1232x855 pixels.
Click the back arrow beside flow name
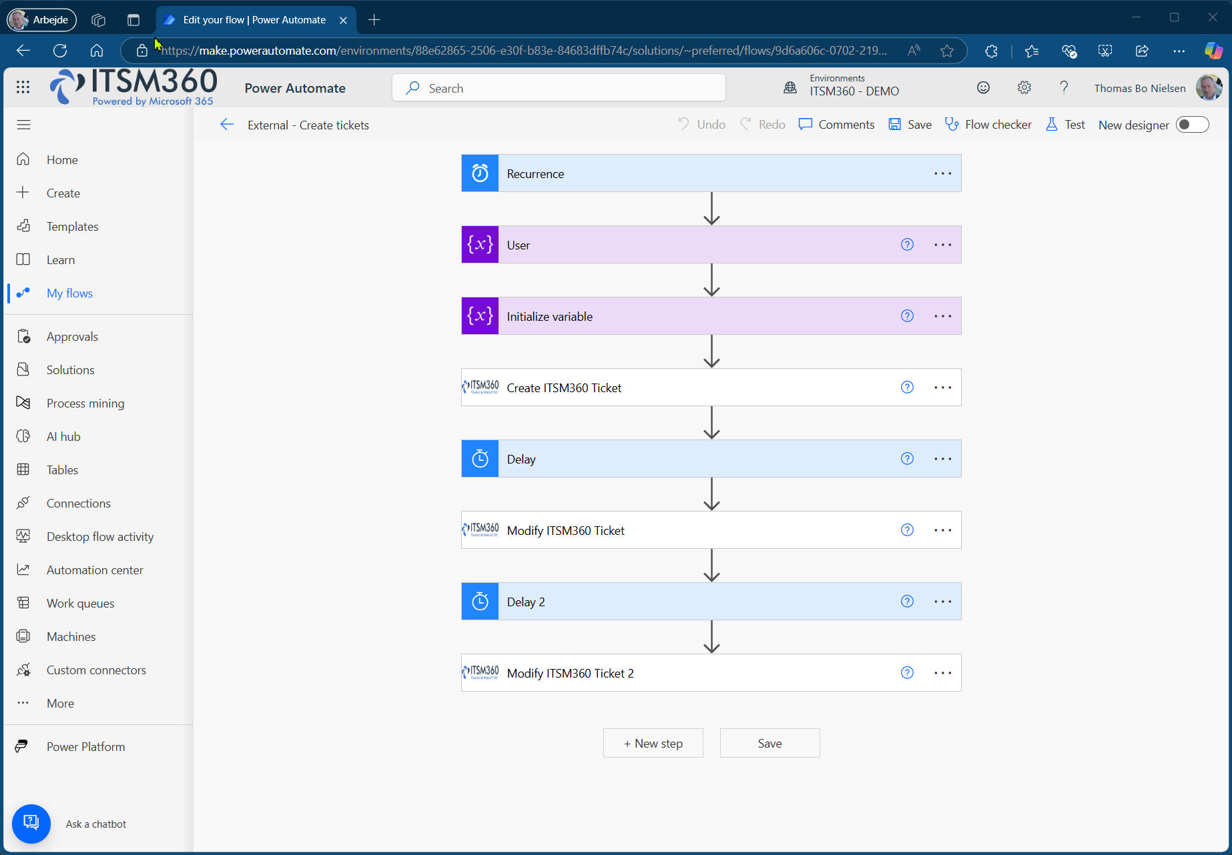(227, 125)
